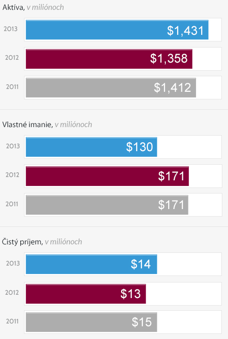Viewport: 228px width, 339px height.
Task: Click the 2013 label under Vlastné imanie
Action: point(13,146)
